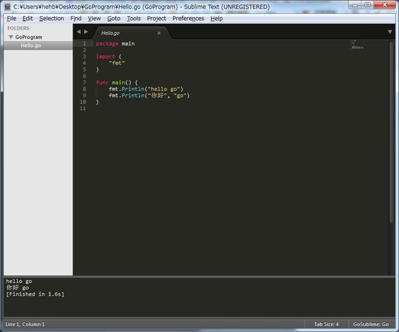Close the Sublime Text window
Screen dimensions: 399x332
(x=384, y=5)
